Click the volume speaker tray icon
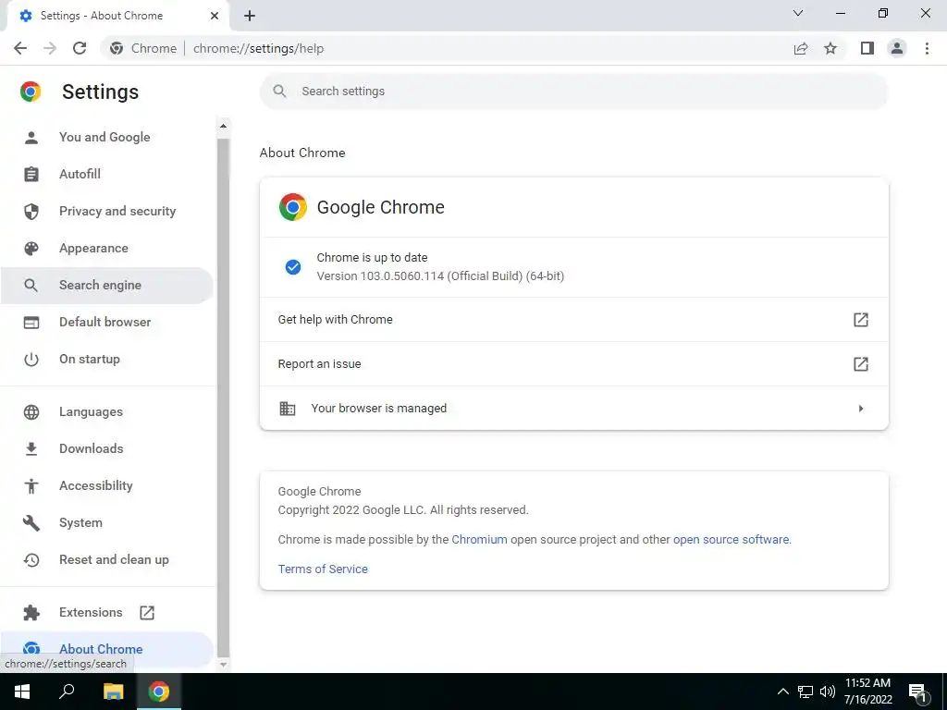Image resolution: width=947 pixels, height=710 pixels. 828,692
